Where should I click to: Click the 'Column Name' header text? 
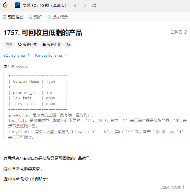26,82
